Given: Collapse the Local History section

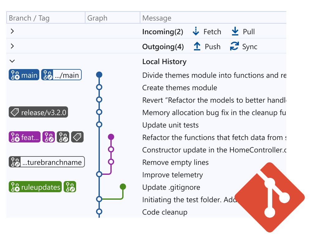Looking at the screenshot, I should tap(12, 61).
